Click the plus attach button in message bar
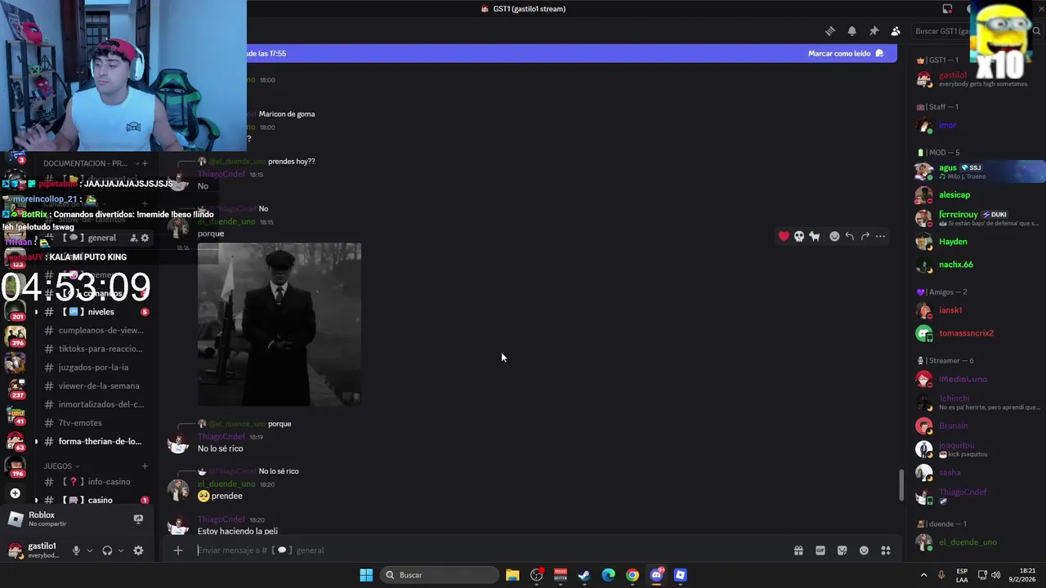The height and width of the screenshot is (588, 1046). point(178,550)
